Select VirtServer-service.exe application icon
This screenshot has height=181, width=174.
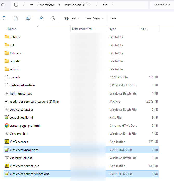tap(7, 166)
